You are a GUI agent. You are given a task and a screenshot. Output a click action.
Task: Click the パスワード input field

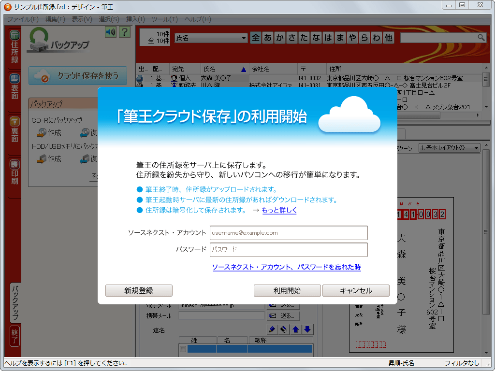click(289, 250)
